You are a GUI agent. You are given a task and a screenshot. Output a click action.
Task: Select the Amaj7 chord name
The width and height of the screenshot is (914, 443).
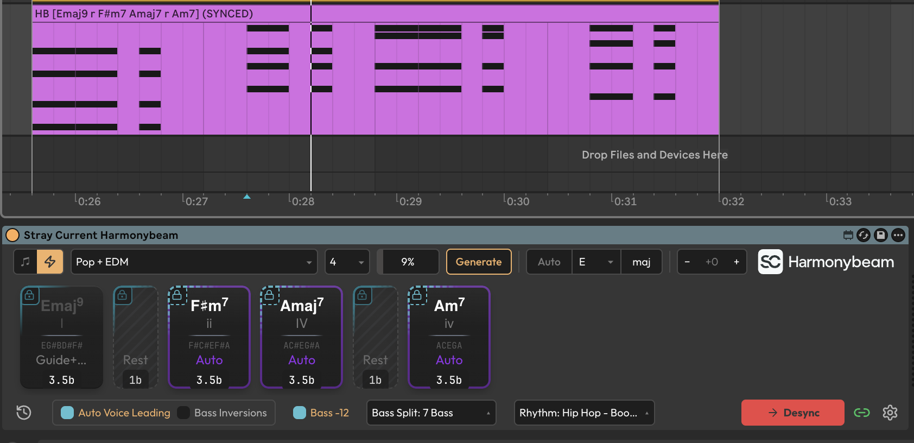[x=302, y=305]
